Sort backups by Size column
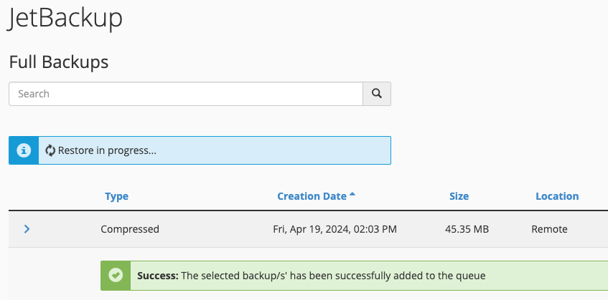The height and width of the screenshot is (300, 608). [x=459, y=196]
